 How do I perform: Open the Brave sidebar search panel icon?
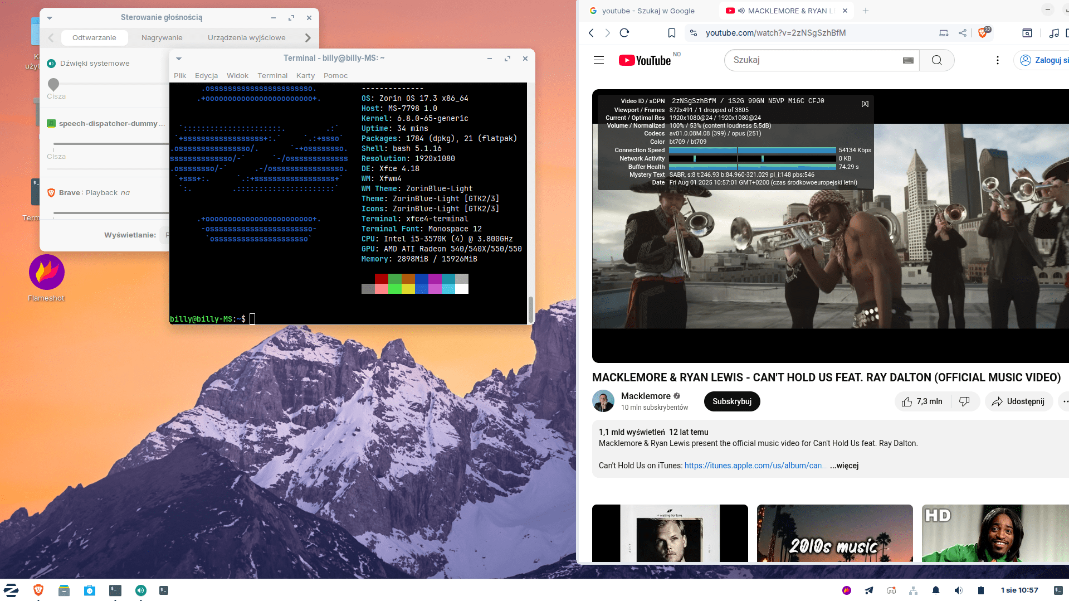(x=1027, y=33)
